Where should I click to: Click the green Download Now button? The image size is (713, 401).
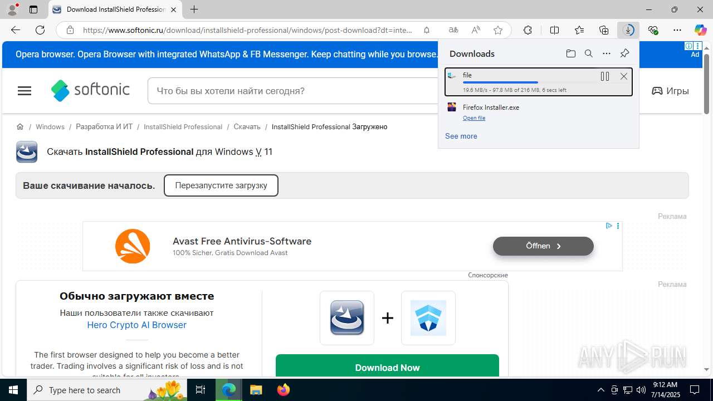387,366
